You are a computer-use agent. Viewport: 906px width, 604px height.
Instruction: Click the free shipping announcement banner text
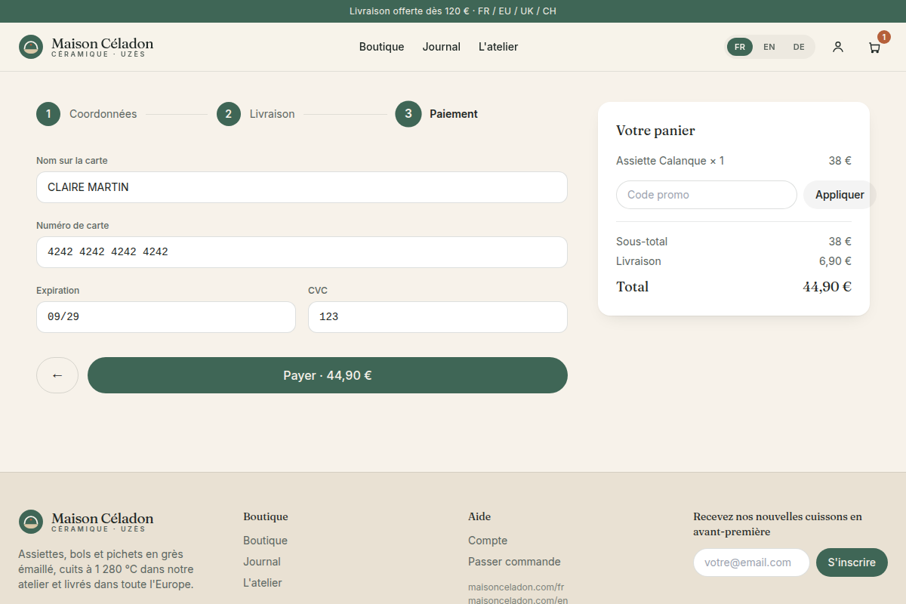click(453, 11)
